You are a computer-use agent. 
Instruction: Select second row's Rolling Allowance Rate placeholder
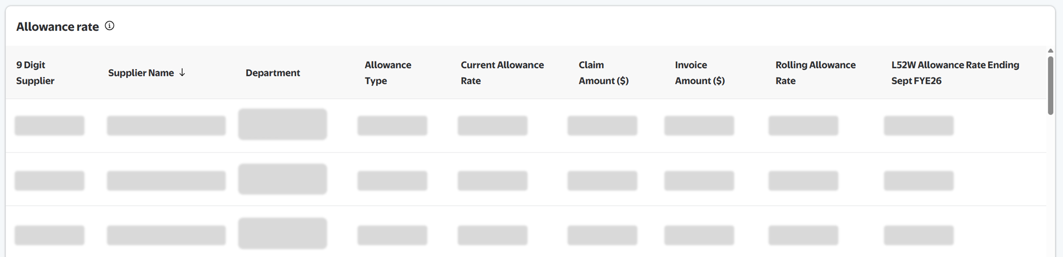click(803, 181)
